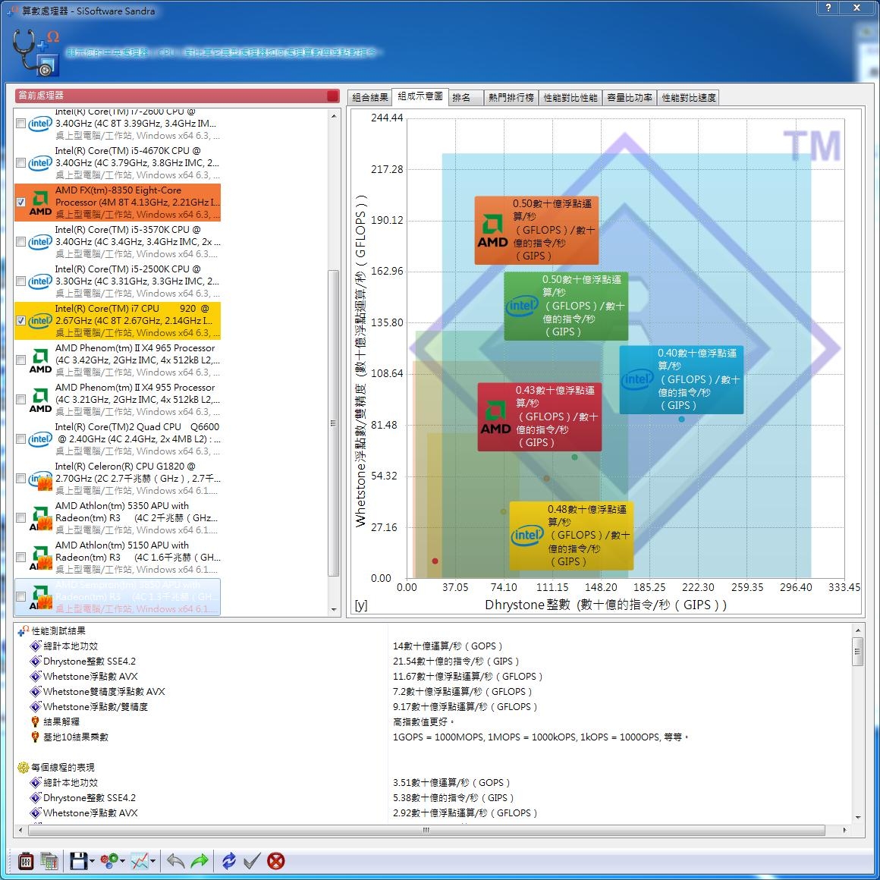This screenshot has width=880, height=880.
Task: Click the red AMD label in chart
Action: (539, 416)
